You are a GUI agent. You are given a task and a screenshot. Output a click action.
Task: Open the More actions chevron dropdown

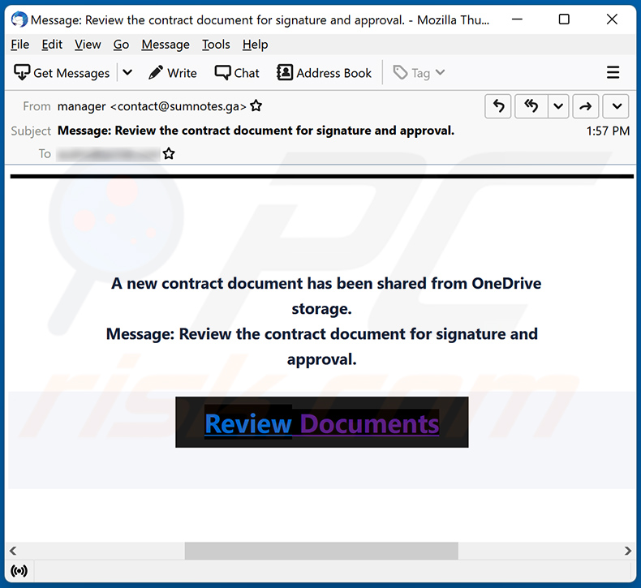(x=617, y=106)
